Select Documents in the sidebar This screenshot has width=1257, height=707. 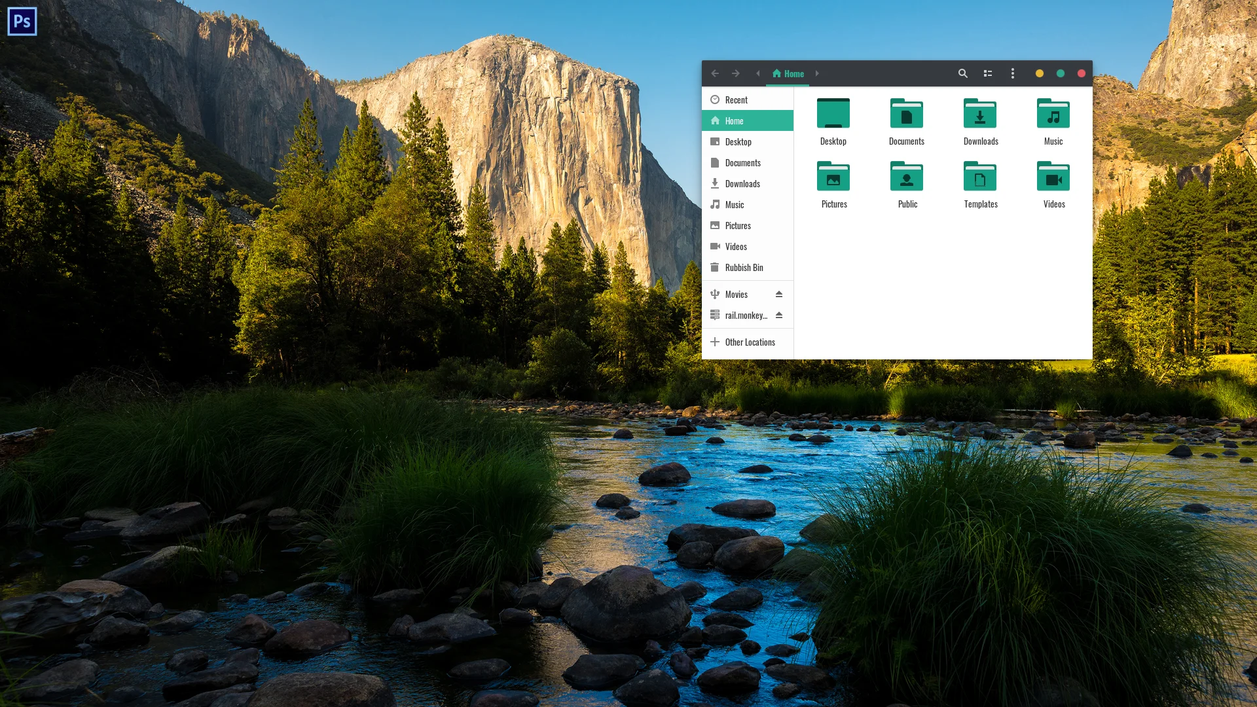point(748,162)
